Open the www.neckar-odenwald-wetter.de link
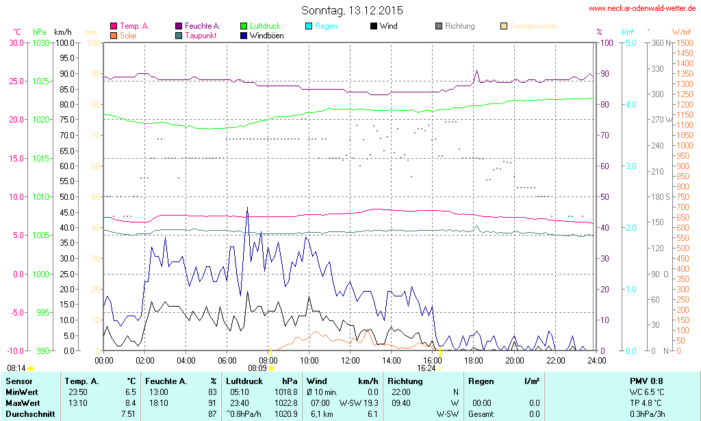701x421 pixels. (642, 9)
